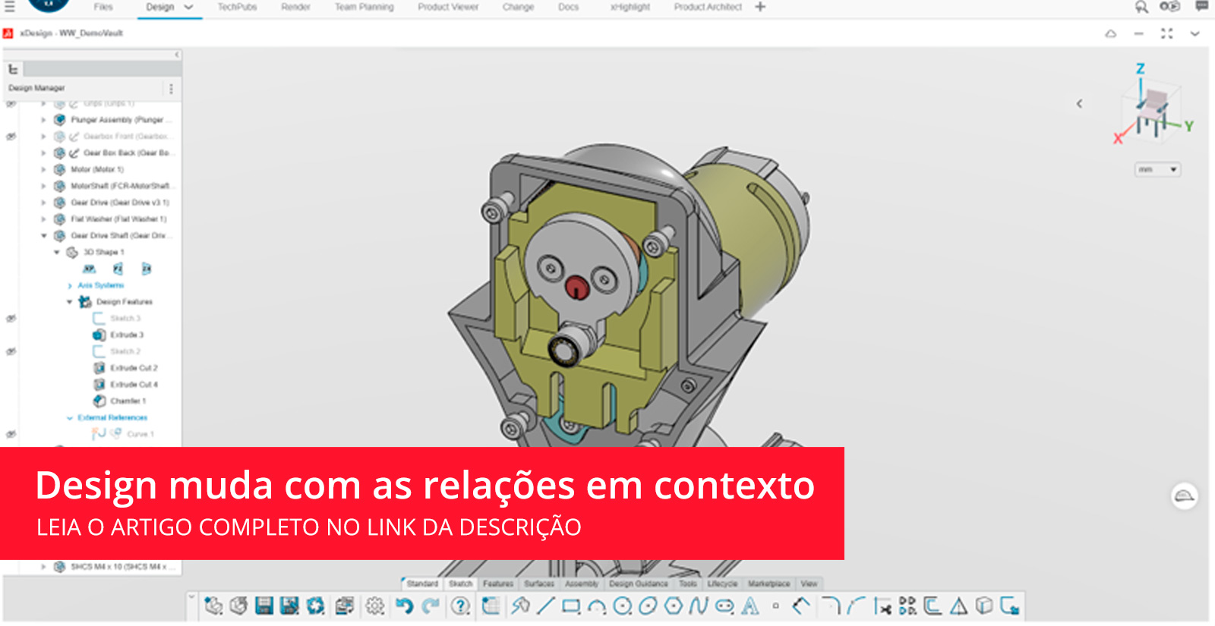This screenshot has height=626, width=1215.
Task: Select the Line sketch tool
Action: tap(545, 606)
